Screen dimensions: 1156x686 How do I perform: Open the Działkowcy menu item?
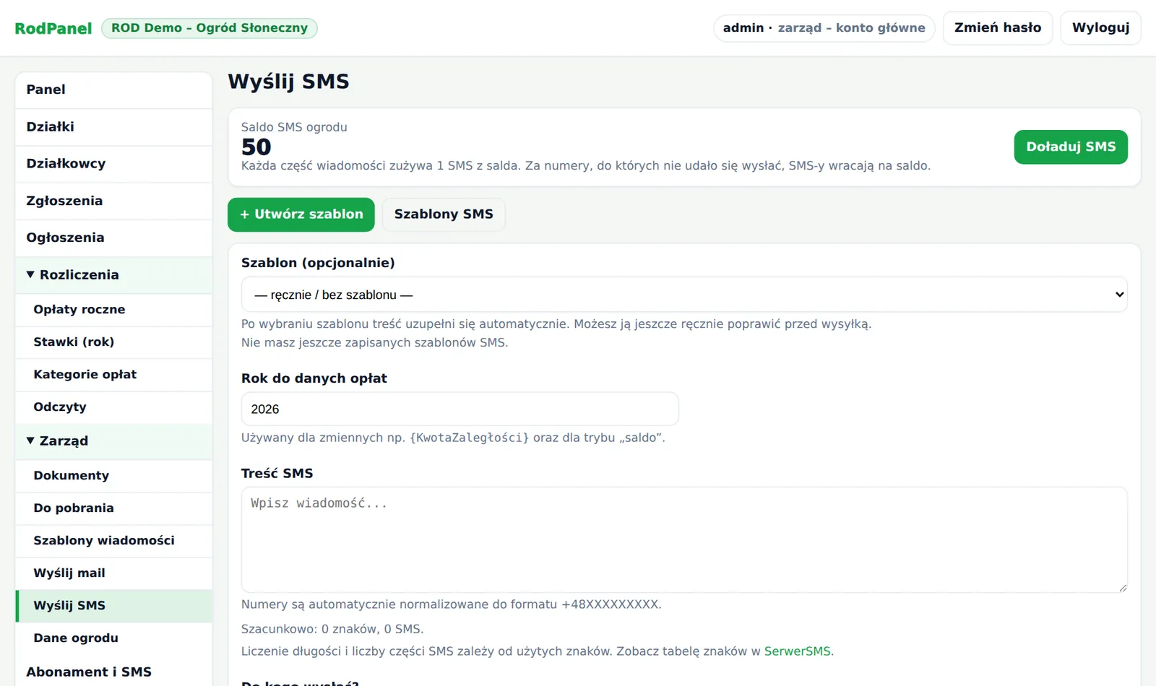coord(113,164)
